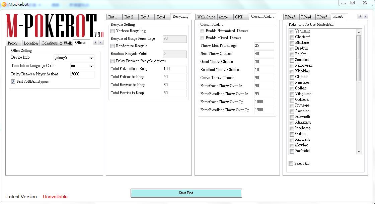The image size is (375, 204).
Task: Click Excellent Throw Chance field
Action: (264, 70)
